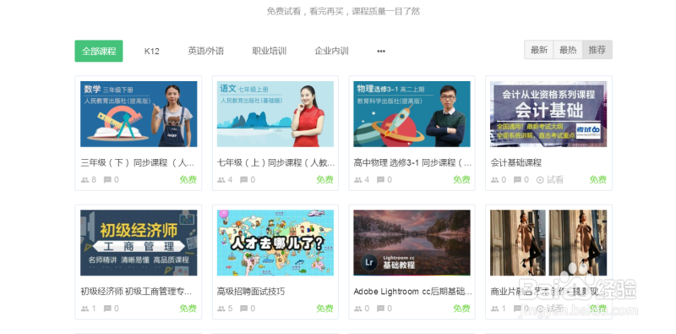Click the students icon on 七年级（上）course
The width and height of the screenshot is (676, 334).
(221, 179)
